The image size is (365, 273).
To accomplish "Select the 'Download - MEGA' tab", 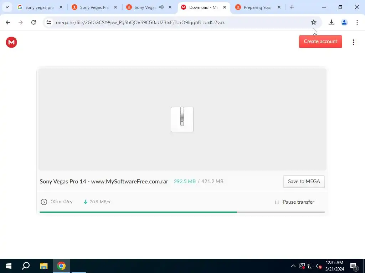I will [x=204, y=7].
